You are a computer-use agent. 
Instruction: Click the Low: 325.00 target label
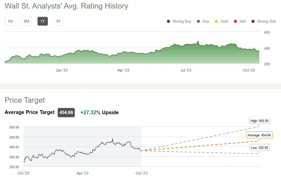click(x=259, y=148)
